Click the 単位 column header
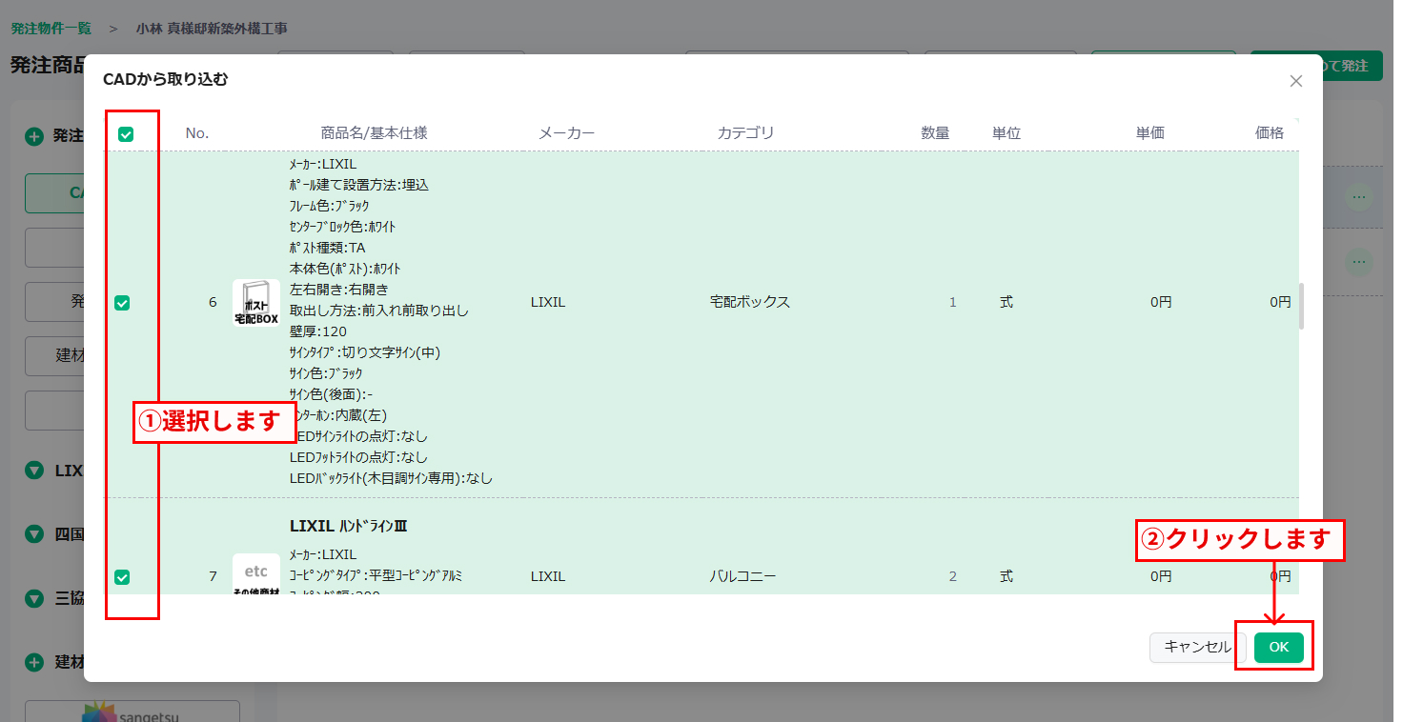The height and width of the screenshot is (722, 1403). pyautogui.click(x=1006, y=133)
